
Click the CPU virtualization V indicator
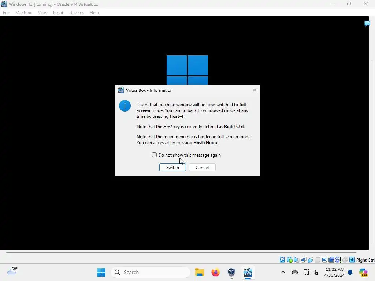[x=338, y=260]
